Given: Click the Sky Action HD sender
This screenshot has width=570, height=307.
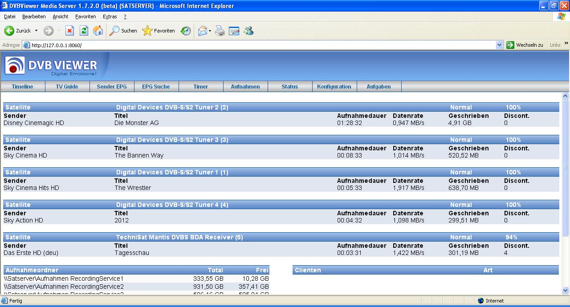Looking at the screenshot, I should [x=23, y=220].
